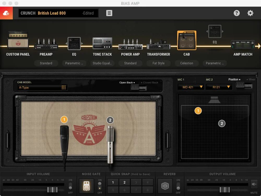Click Quick Snap slot 3

coord(136,182)
